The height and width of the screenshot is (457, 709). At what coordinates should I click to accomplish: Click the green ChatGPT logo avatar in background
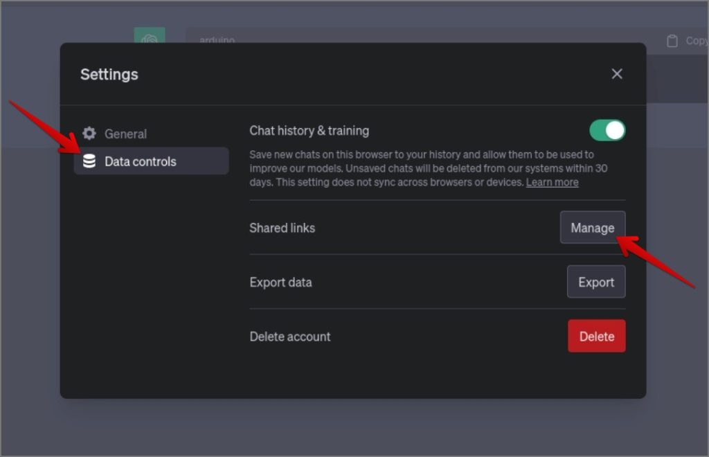[x=150, y=35]
